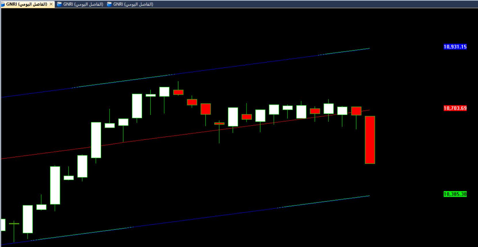The width and height of the screenshot is (478, 247).
Task: Close the active GNRI chart tab
Action: coord(51,4)
